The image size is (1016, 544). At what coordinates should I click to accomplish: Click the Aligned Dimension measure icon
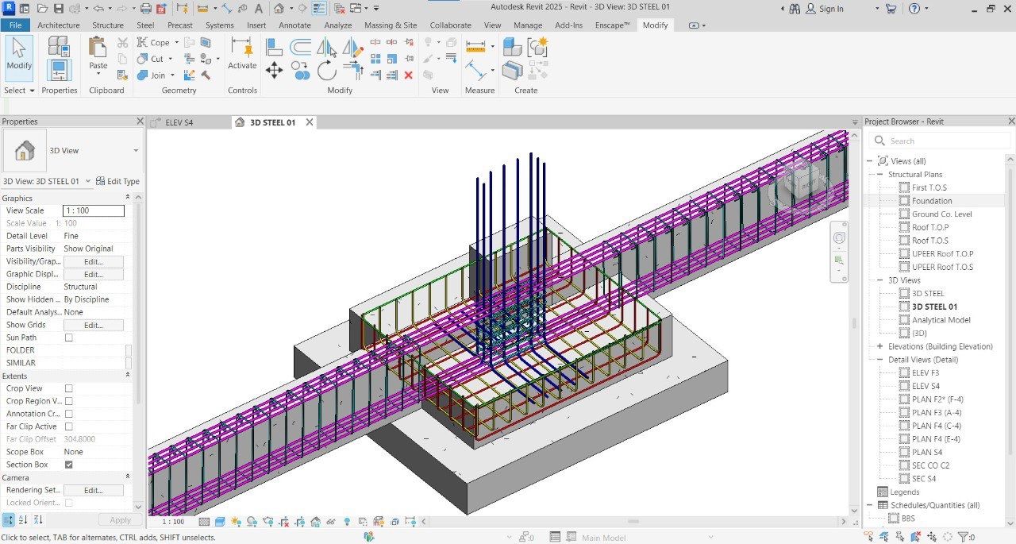[476, 71]
